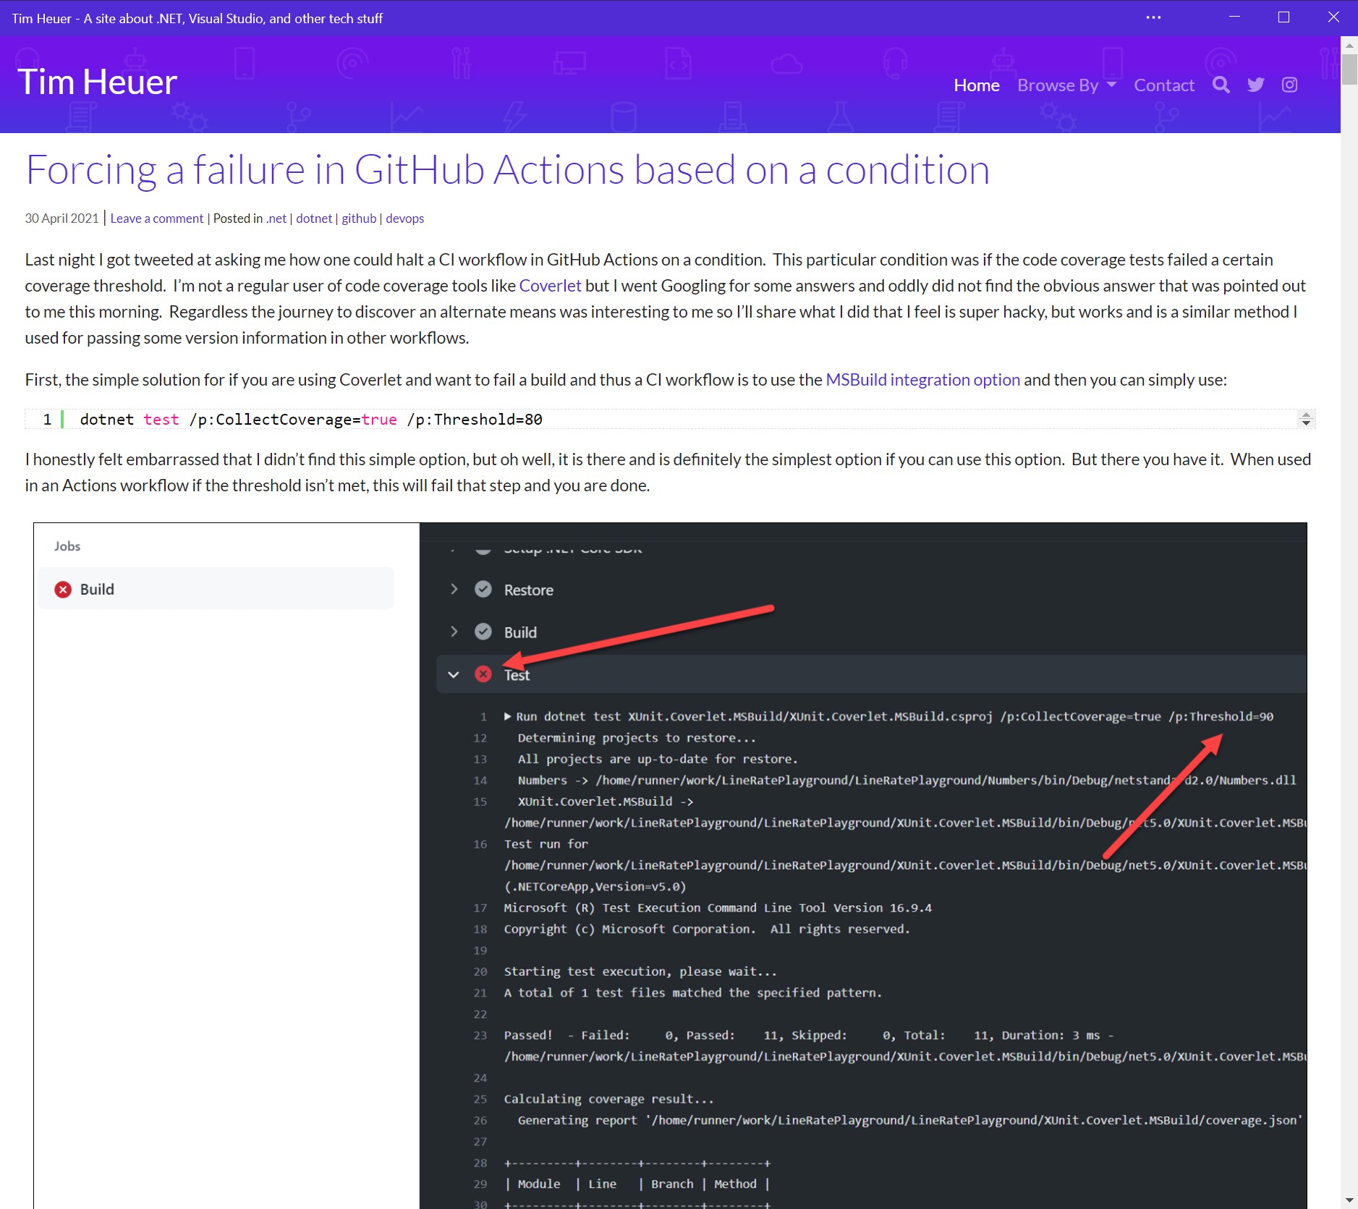This screenshot has width=1358, height=1209.
Task: Open the .net category link
Action: click(x=276, y=219)
